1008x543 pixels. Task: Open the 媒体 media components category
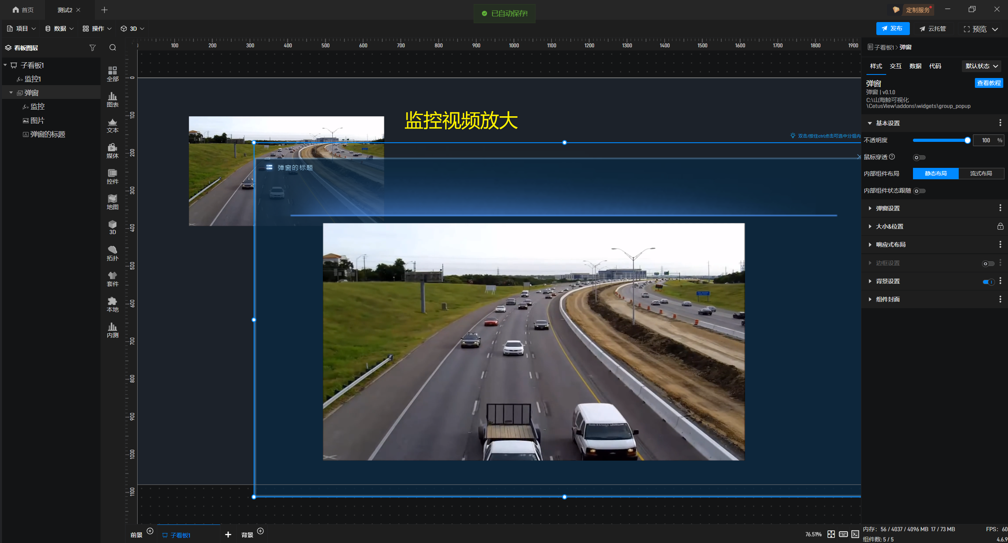pos(112,151)
